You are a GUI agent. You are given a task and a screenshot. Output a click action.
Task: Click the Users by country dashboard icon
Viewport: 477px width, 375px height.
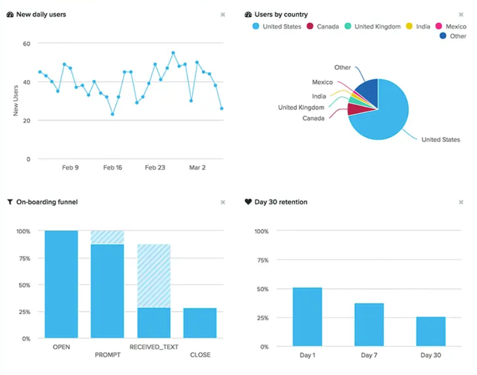click(x=248, y=15)
